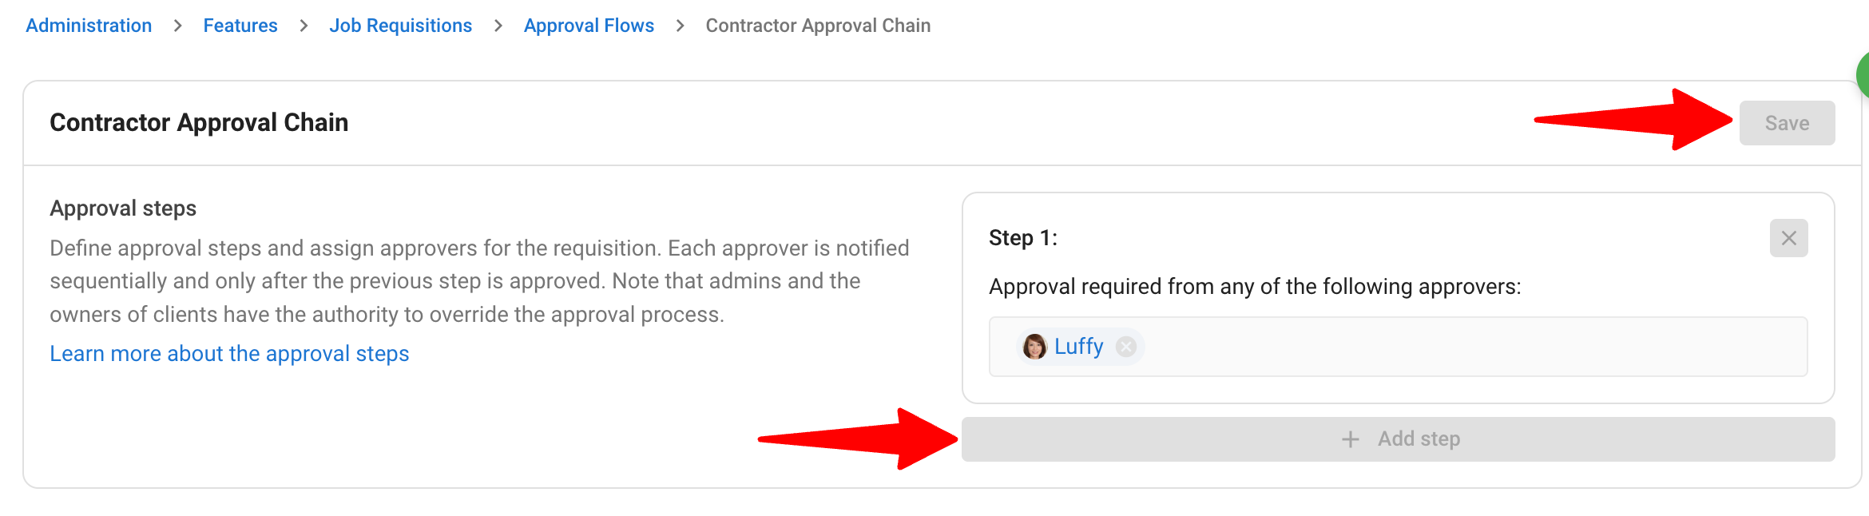The width and height of the screenshot is (1869, 516).
Task: Click the green circle at right edge
Action: pyautogui.click(x=1863, y=75)
